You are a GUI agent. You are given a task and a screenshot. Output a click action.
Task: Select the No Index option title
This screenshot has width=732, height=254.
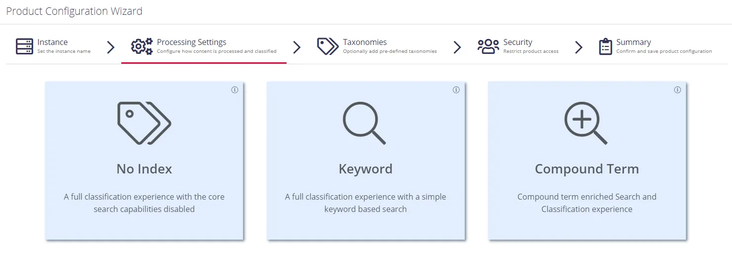(x=144, y=169)
